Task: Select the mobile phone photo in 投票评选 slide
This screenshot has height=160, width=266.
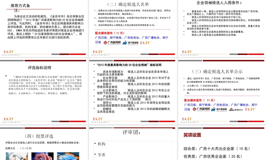Action: (x=17, y=156)
